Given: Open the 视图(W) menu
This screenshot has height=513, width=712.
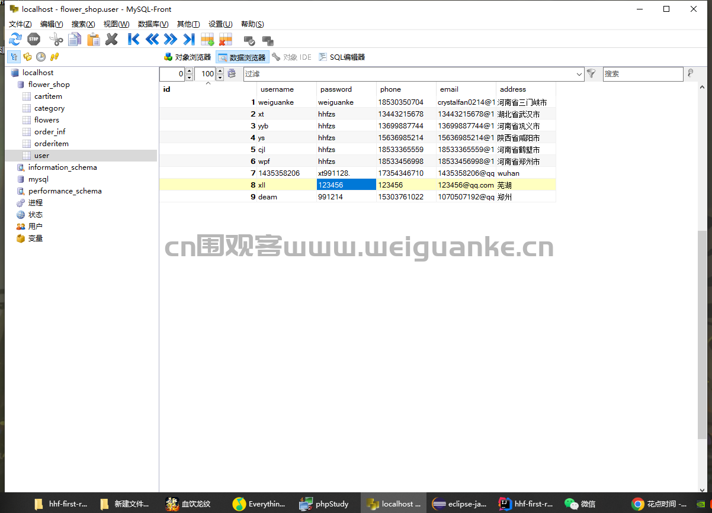Looking at the screenshot, I should (x=116, y=24).
